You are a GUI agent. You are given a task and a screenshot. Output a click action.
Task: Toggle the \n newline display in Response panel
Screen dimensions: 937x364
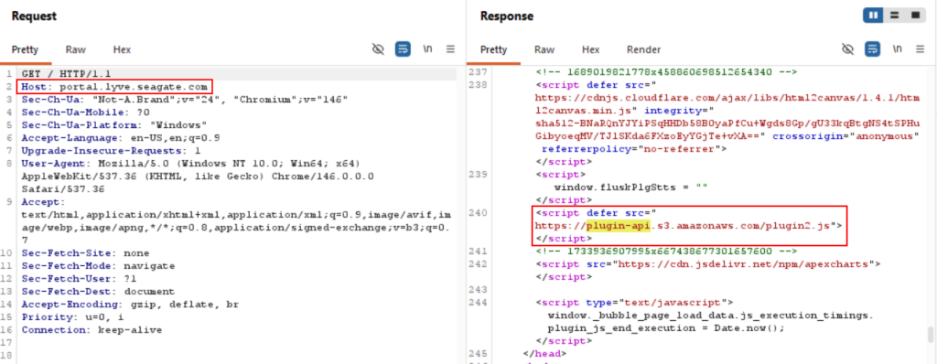898,49
